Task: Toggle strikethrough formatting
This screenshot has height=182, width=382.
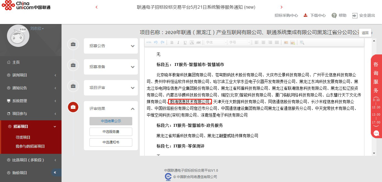Action: tap(199, 42)
